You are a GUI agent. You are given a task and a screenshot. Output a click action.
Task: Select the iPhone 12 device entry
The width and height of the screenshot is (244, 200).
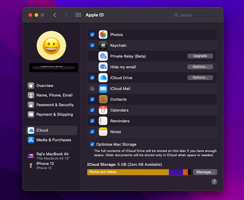click(51, 165)
